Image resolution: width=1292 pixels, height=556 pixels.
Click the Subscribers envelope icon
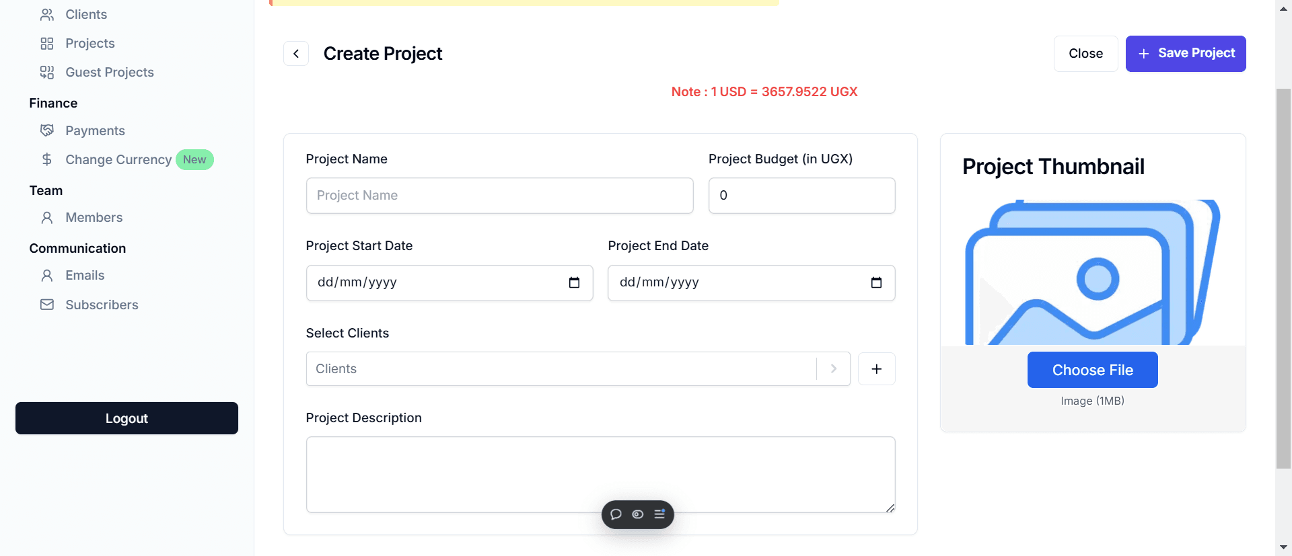pyautogui.click(x=47, y=305)
